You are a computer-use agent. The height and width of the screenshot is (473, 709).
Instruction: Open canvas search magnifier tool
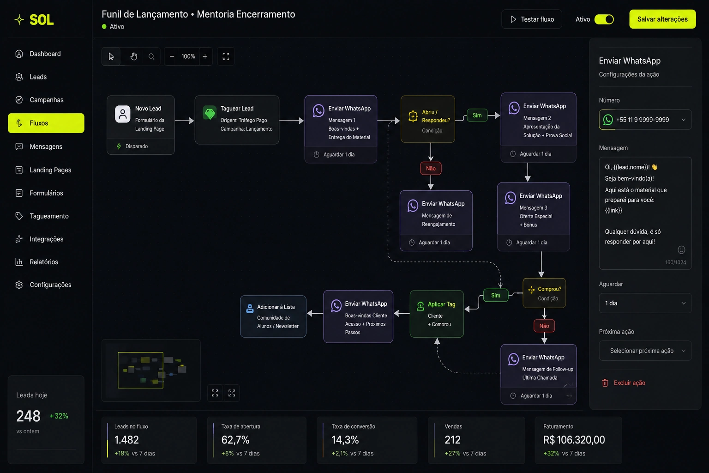(x=151, y=56)
